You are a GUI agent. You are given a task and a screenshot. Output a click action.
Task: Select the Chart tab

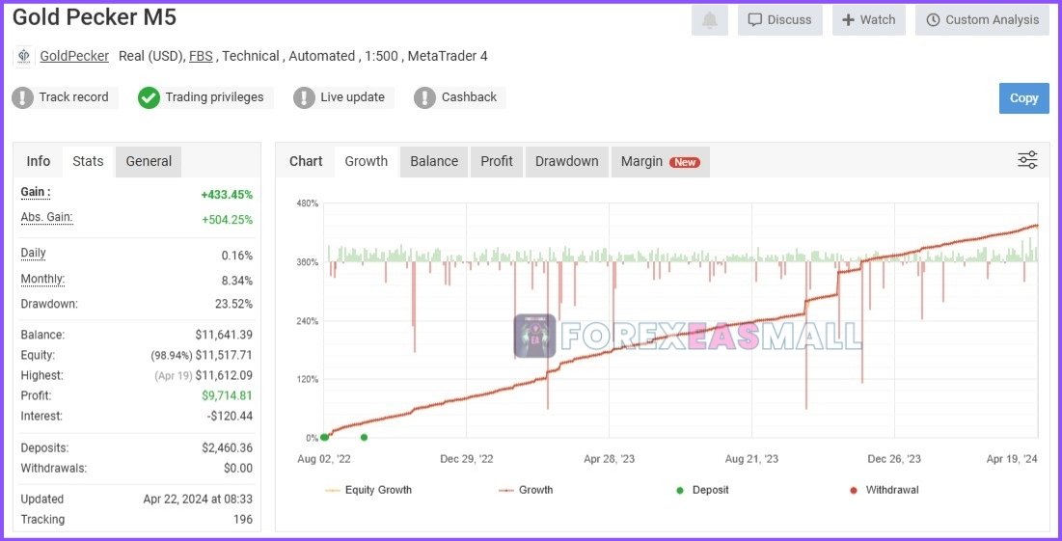coord(306,161)
